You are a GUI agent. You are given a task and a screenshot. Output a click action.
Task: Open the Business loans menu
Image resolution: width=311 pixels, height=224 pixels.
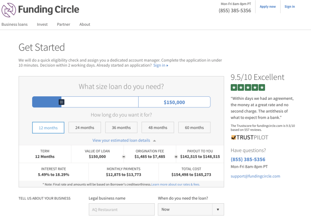(14, 25)
